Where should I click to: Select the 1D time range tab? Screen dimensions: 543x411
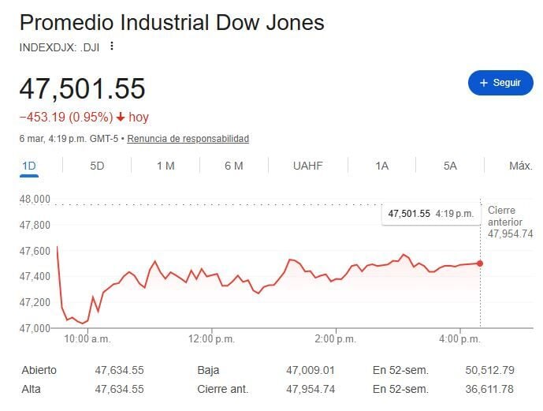coord(29,166)
